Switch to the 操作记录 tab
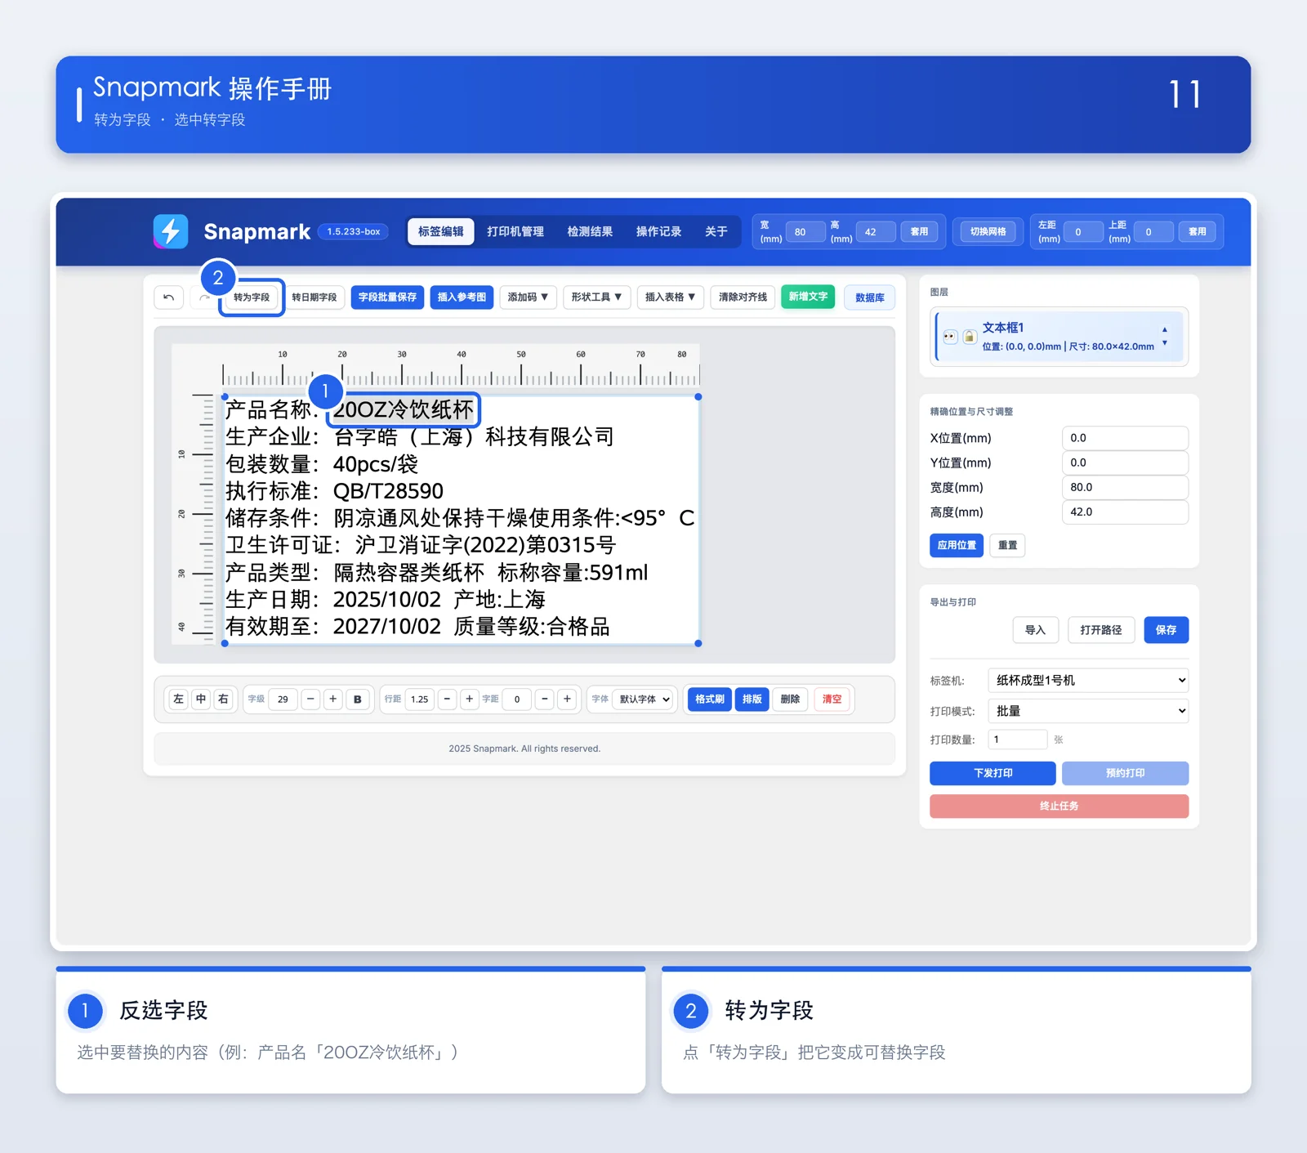The height and width of the screenshot is (1153, 1307). click(x=658, y=231)
